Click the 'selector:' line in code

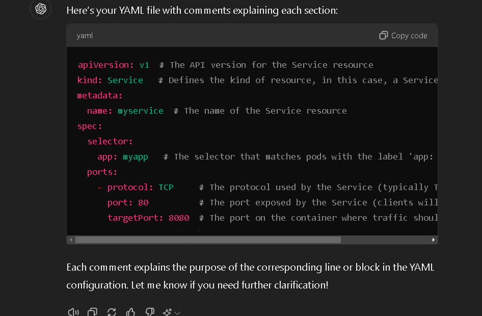pos(110,141)
